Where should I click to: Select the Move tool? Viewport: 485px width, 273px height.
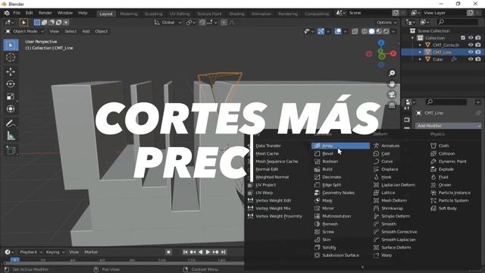click(x=11, y=71)
